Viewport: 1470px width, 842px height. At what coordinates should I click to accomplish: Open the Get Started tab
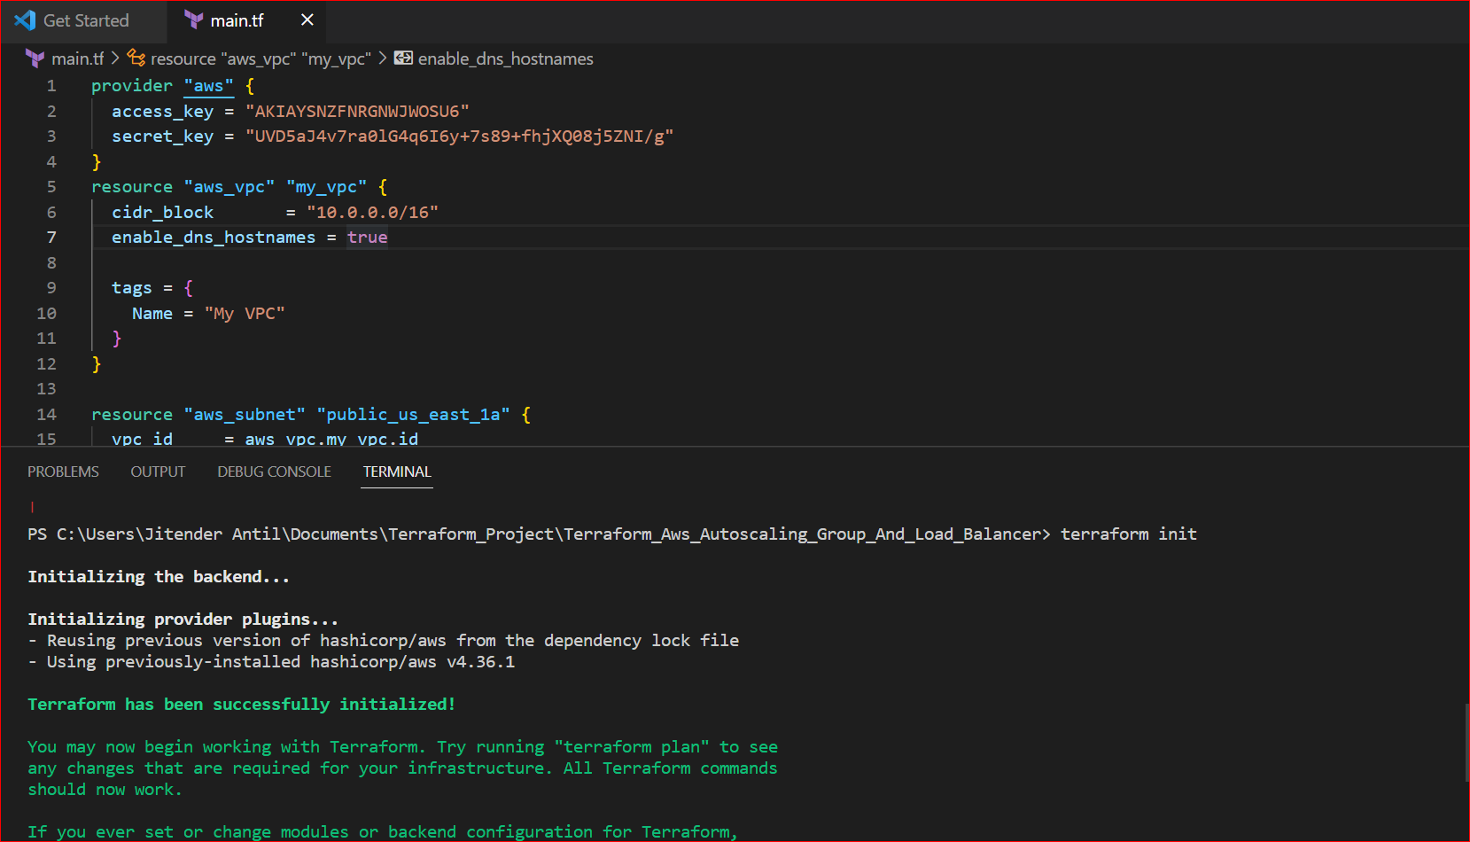coord(84,20)
